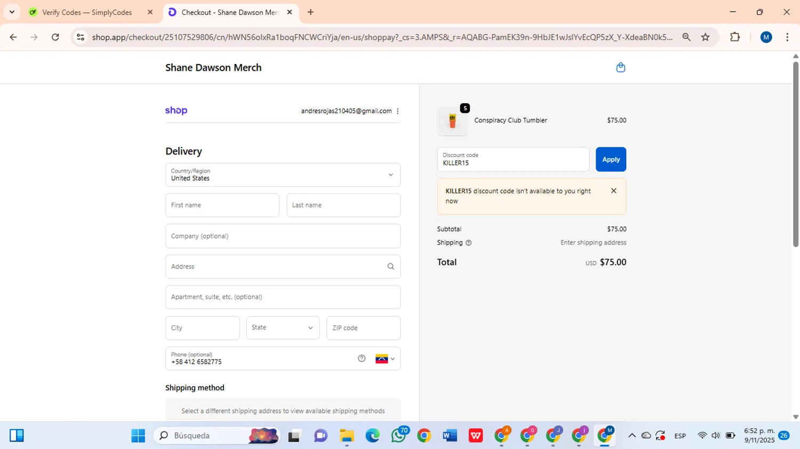The width and height of the screenshot is (800, 449).
Task: Show hidden system tray icons
Action: click(x=632, y=436)
